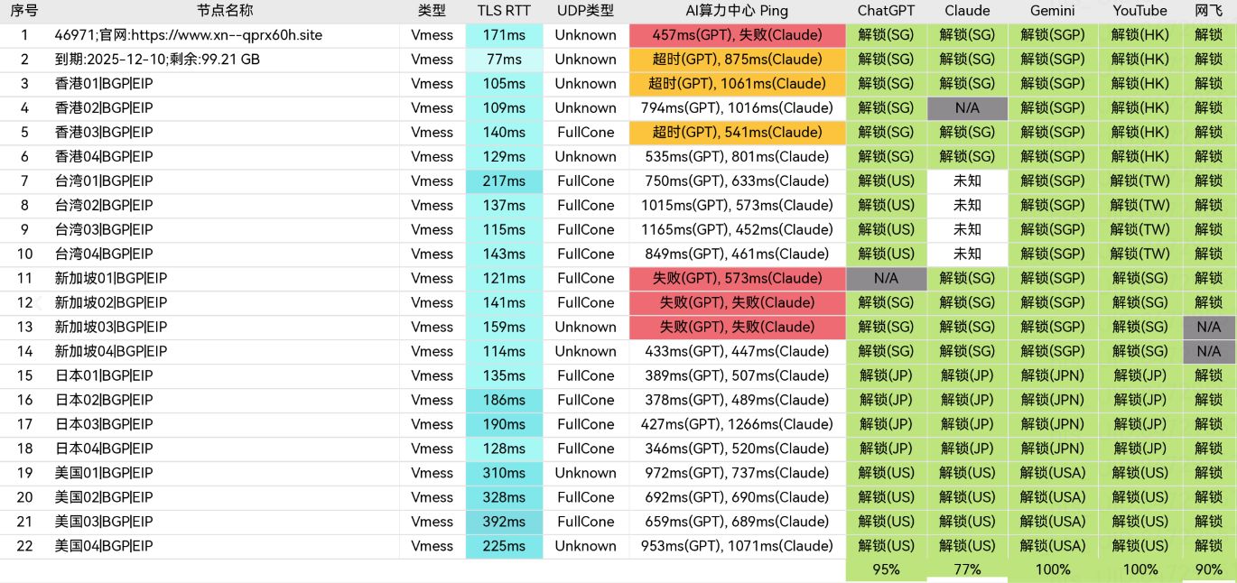Click the YouTube column header
This screenshot has height=583, width=1237.
click(x=1139, y=11)
